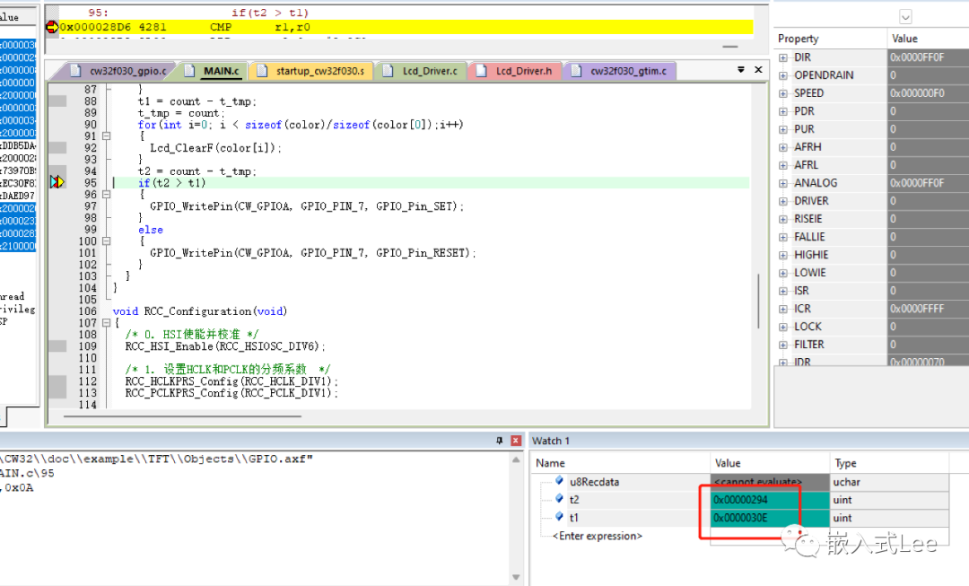The height and width of the screenshot is (586, 969).
Task: Close the active editor tab
Action: [x=759, y=70]
